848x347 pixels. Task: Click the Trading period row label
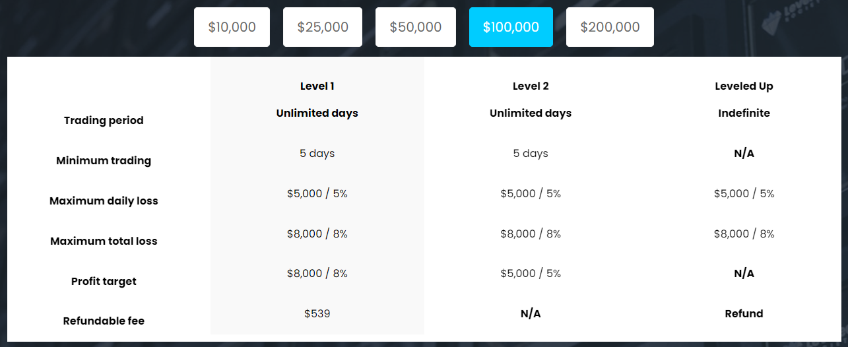(104, 121)
